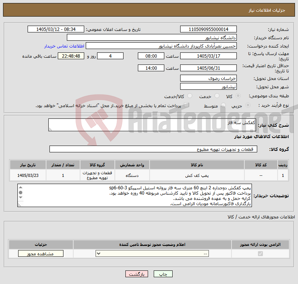This screenshot has height=284, width=298.
Task: Select the کالا/خدمت radio button
Action: (190, 96)
